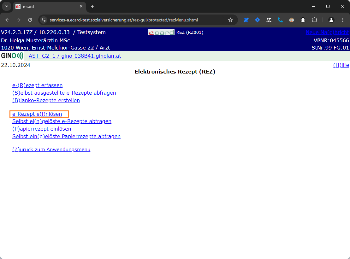350x259 pixels.
Task: Click the blue phone extension icon
Action: coord(280,20)
